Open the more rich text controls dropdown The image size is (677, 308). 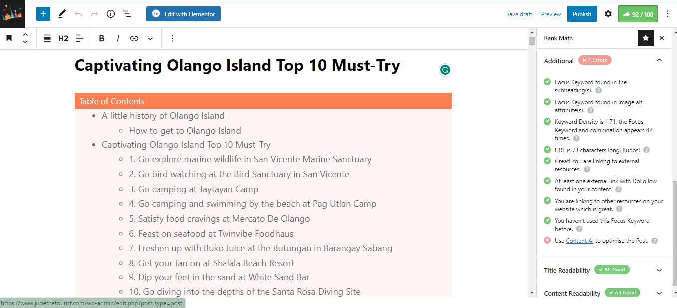click(x=150, y=38)
